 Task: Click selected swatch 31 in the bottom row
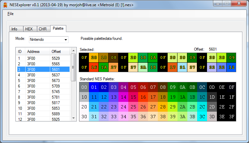pos(182,67)
